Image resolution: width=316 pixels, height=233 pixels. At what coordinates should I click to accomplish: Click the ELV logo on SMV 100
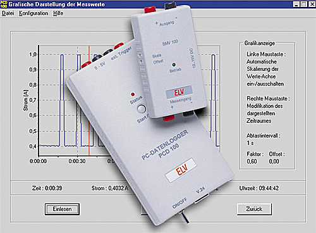pyautogui.click(x=179, y=92)
